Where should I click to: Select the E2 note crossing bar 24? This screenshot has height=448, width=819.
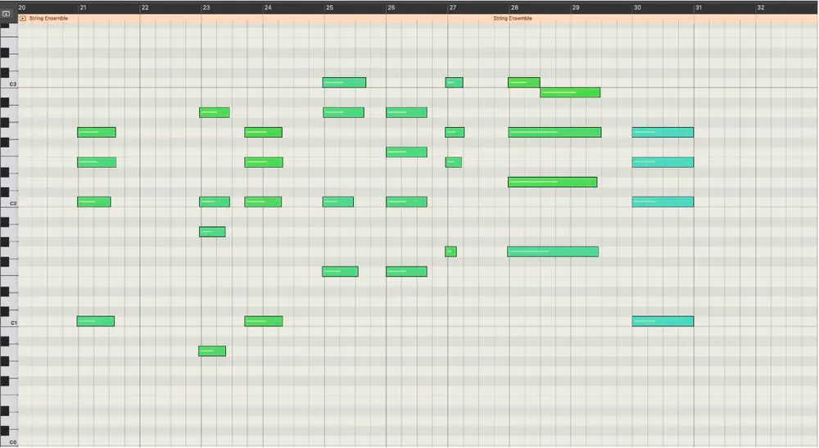[x=264, y=162]
